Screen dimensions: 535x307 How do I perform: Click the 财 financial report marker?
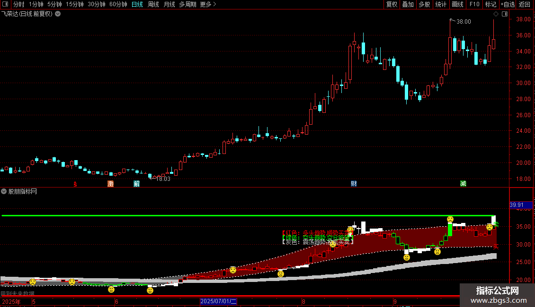point(354,184)
